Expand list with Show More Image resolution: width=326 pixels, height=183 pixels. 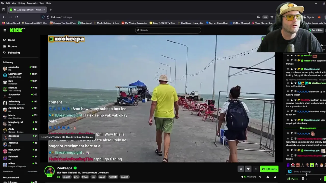8,172
